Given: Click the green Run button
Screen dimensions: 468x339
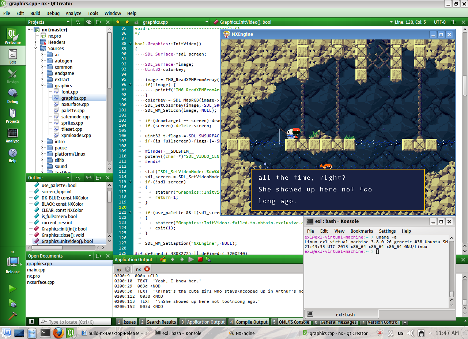Looking at the screenshot, I should 13,289.
